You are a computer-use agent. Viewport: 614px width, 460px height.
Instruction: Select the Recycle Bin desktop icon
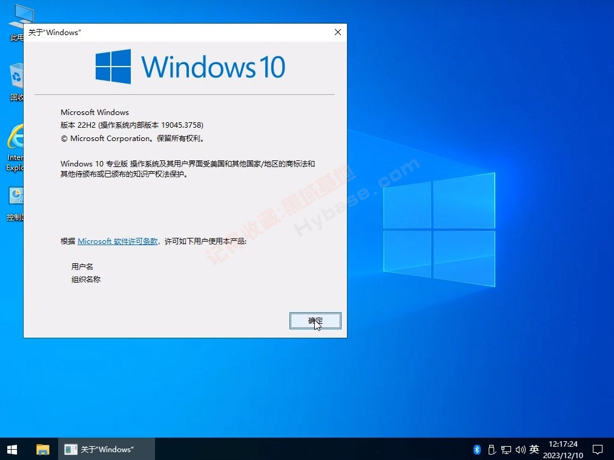(x=16, y=82)
